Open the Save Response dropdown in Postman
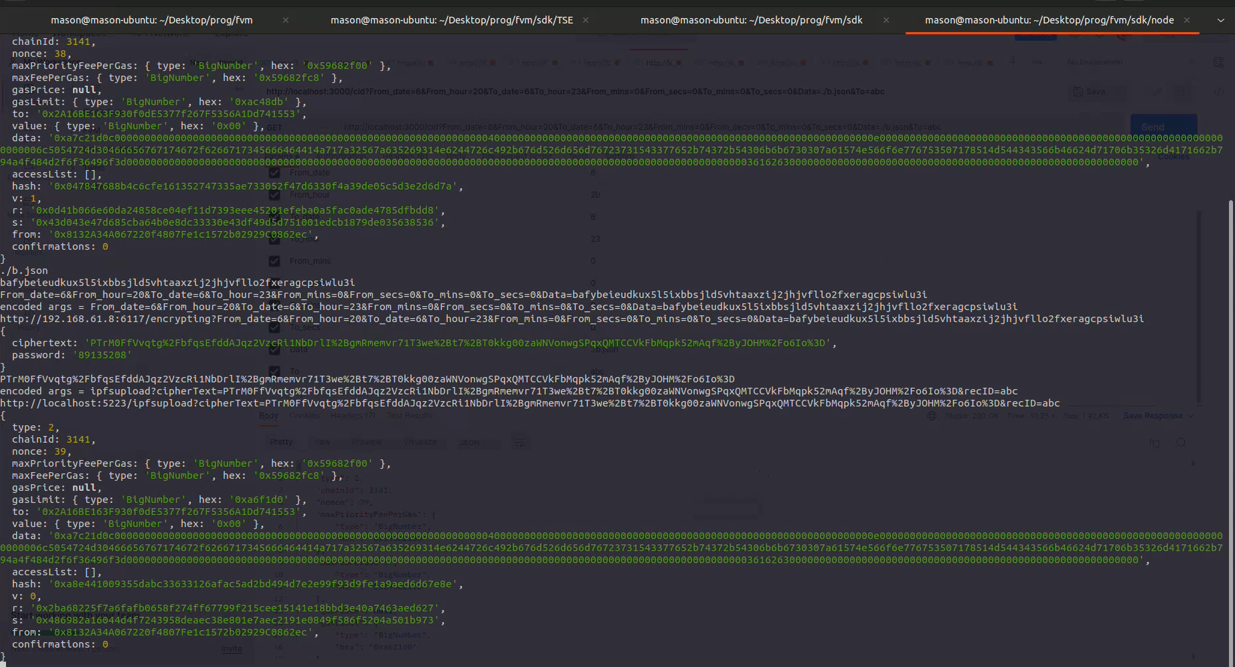 coord(1159,416)
